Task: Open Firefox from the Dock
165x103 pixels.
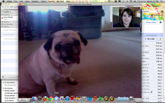Action: click(45, 99)
